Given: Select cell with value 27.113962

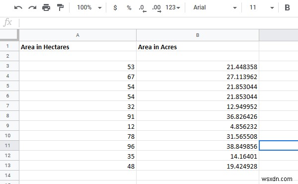Looking at the screenshot, I should (x=198, y=76).
